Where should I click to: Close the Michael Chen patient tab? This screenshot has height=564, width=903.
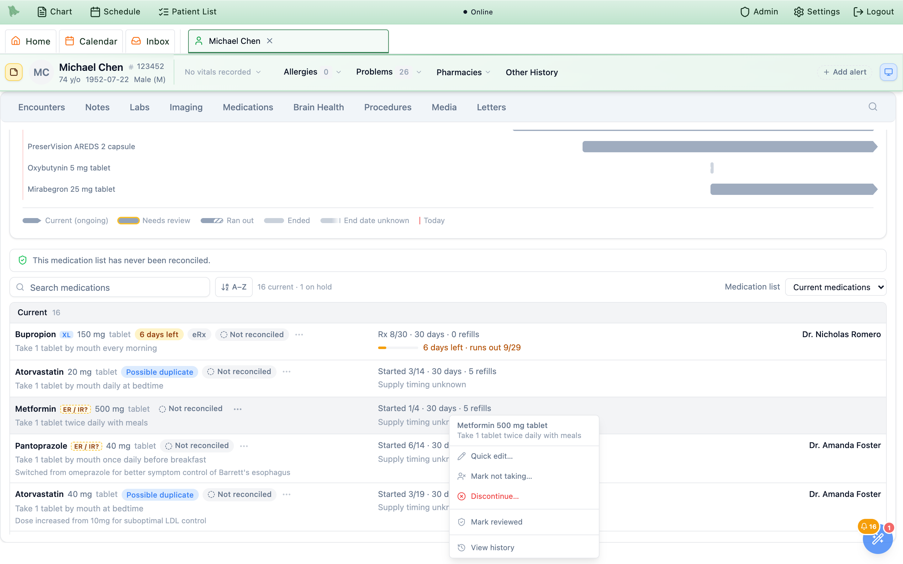(x=270, y=41)
